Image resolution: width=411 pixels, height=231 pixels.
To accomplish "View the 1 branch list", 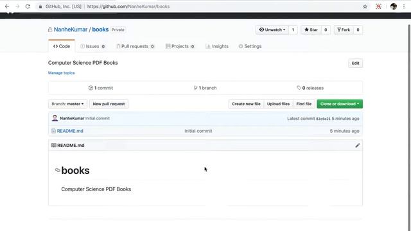I will click(205, 88).
